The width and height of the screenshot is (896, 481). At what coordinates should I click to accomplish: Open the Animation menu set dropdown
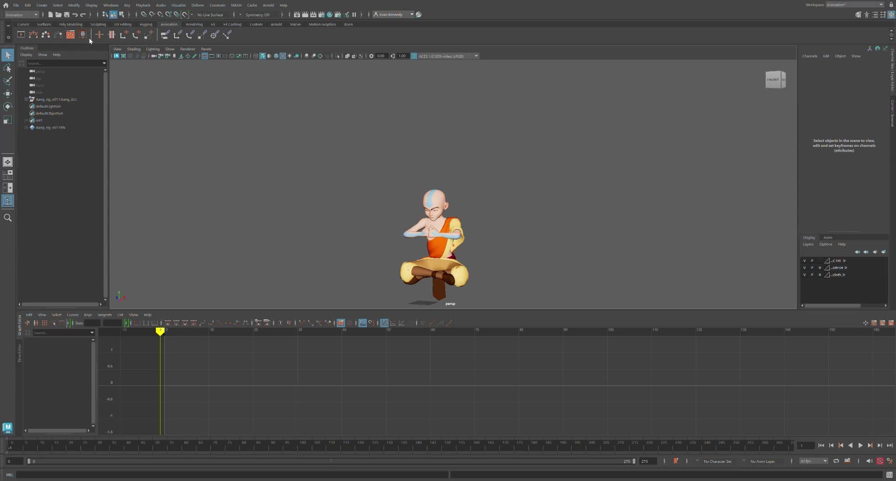[x=21, y=15]
